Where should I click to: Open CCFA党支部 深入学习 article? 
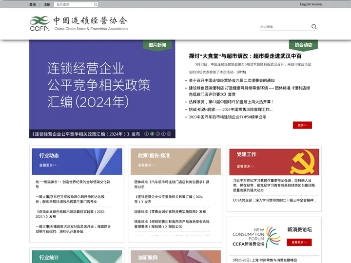tap(274, 200)
